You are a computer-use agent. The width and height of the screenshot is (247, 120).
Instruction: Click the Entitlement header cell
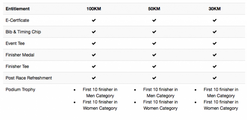[x=18, y=9]
